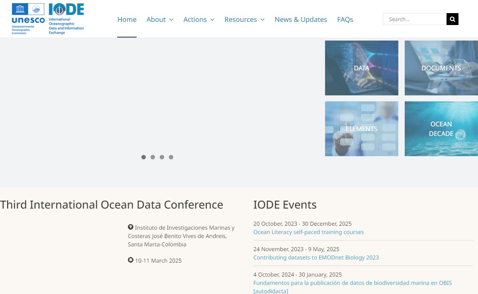Expand the Resources dropdown menu
Image resolution: width=478 pixels, height=294 pixels.
(244, 19)
